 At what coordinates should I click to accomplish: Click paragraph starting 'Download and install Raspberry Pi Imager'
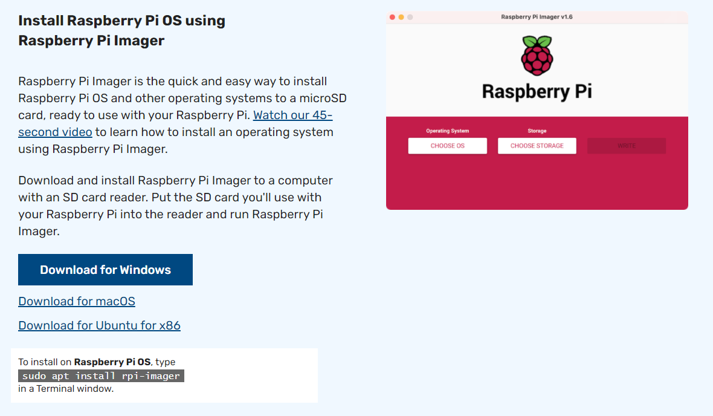(x=175, y=206)
